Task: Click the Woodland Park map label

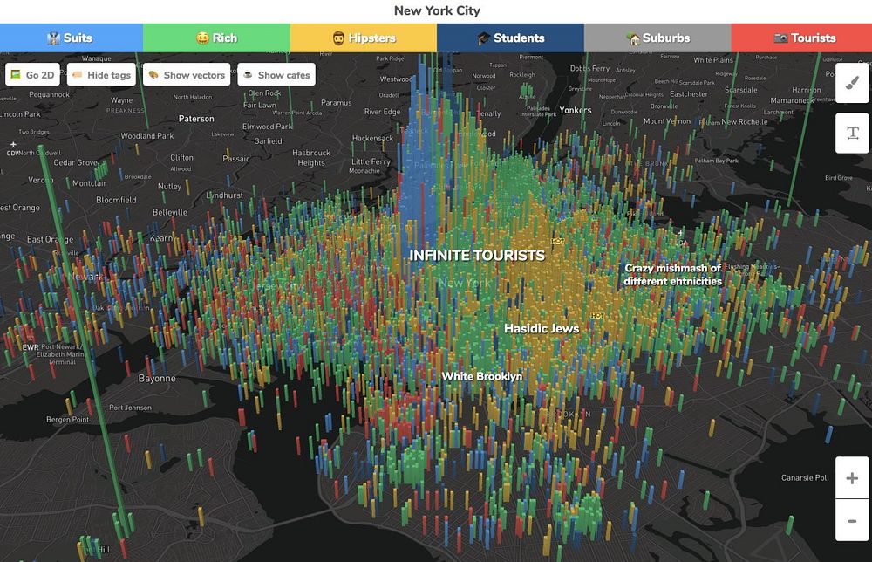Action: coord(147,136)
